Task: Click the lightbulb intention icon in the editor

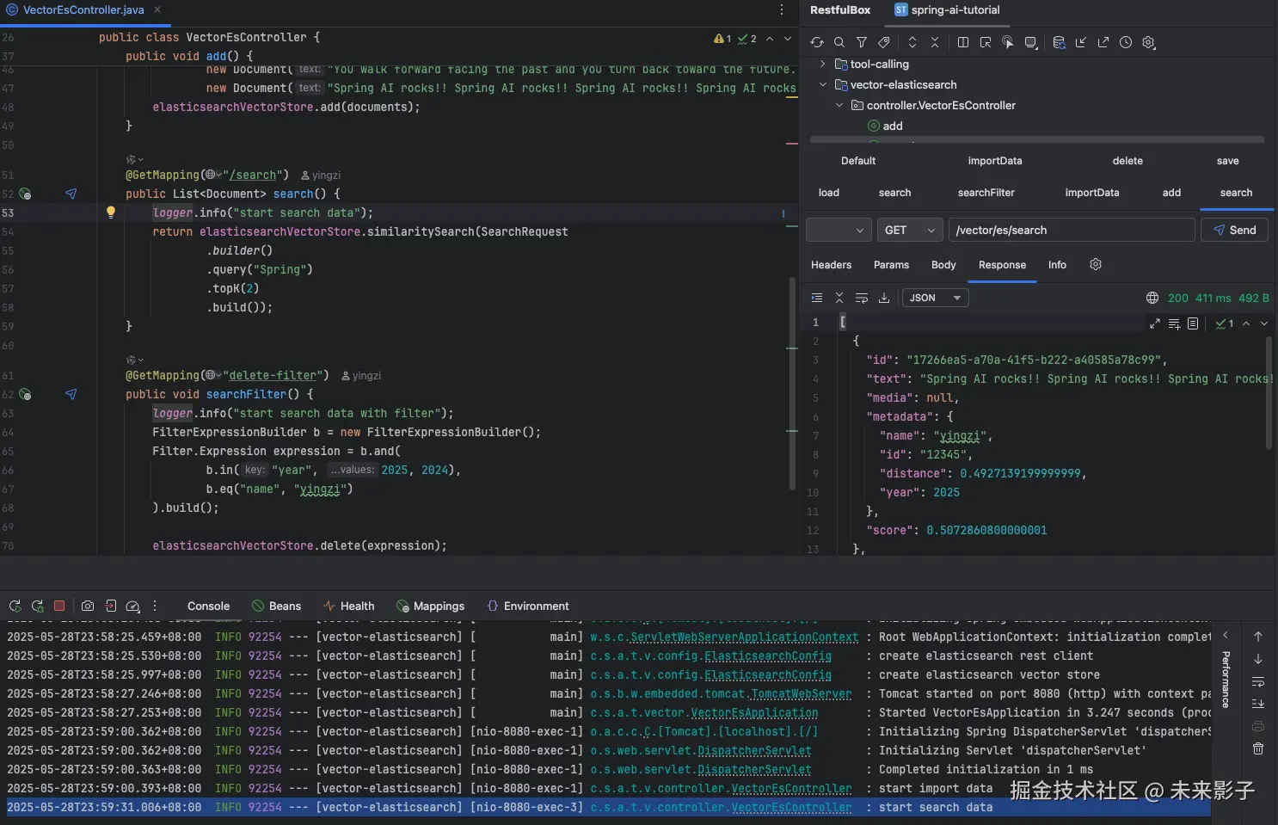Action: (x=111, y=212)
